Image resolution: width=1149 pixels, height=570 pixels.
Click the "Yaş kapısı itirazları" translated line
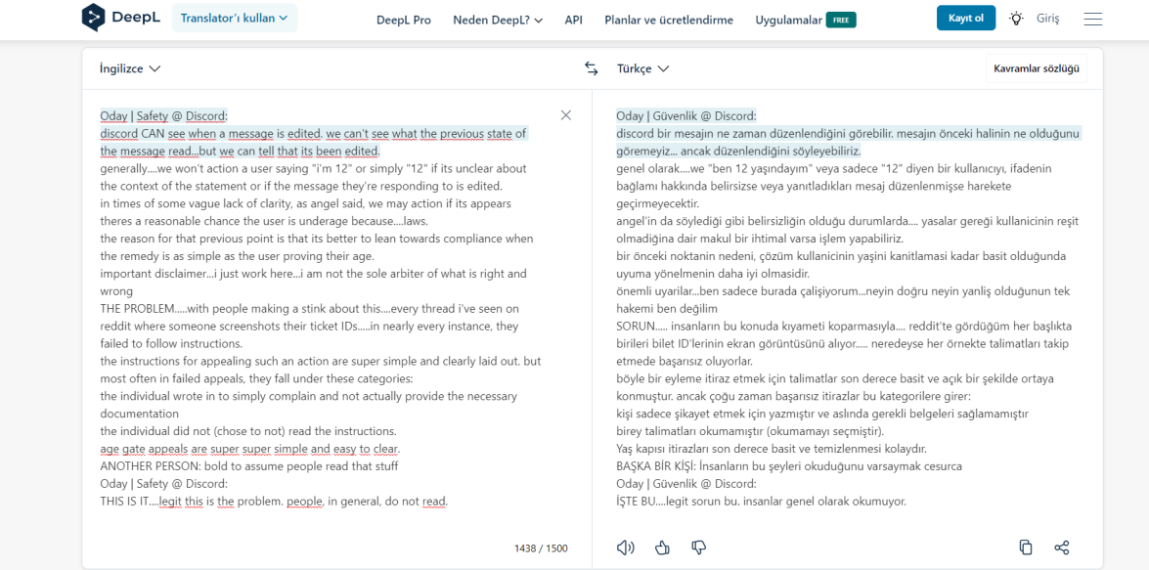[772, 449]
